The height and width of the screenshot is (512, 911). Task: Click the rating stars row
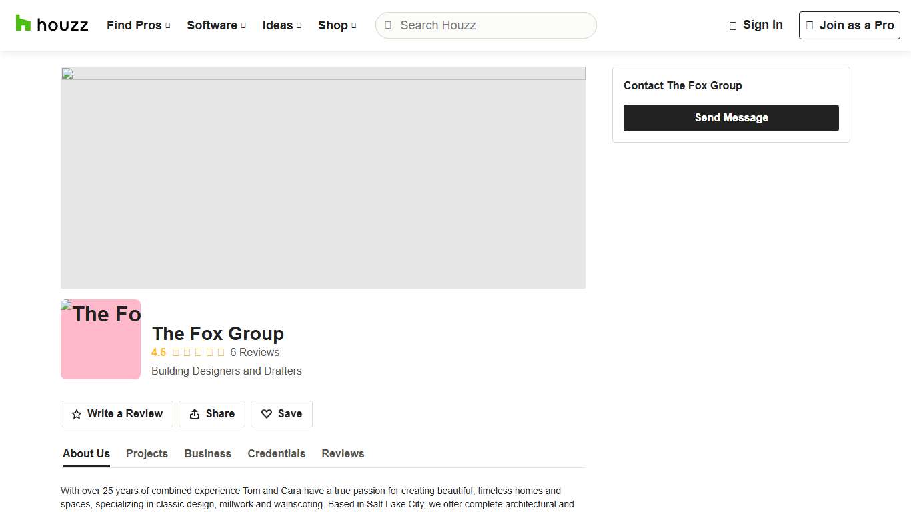(x=198, y=353)
